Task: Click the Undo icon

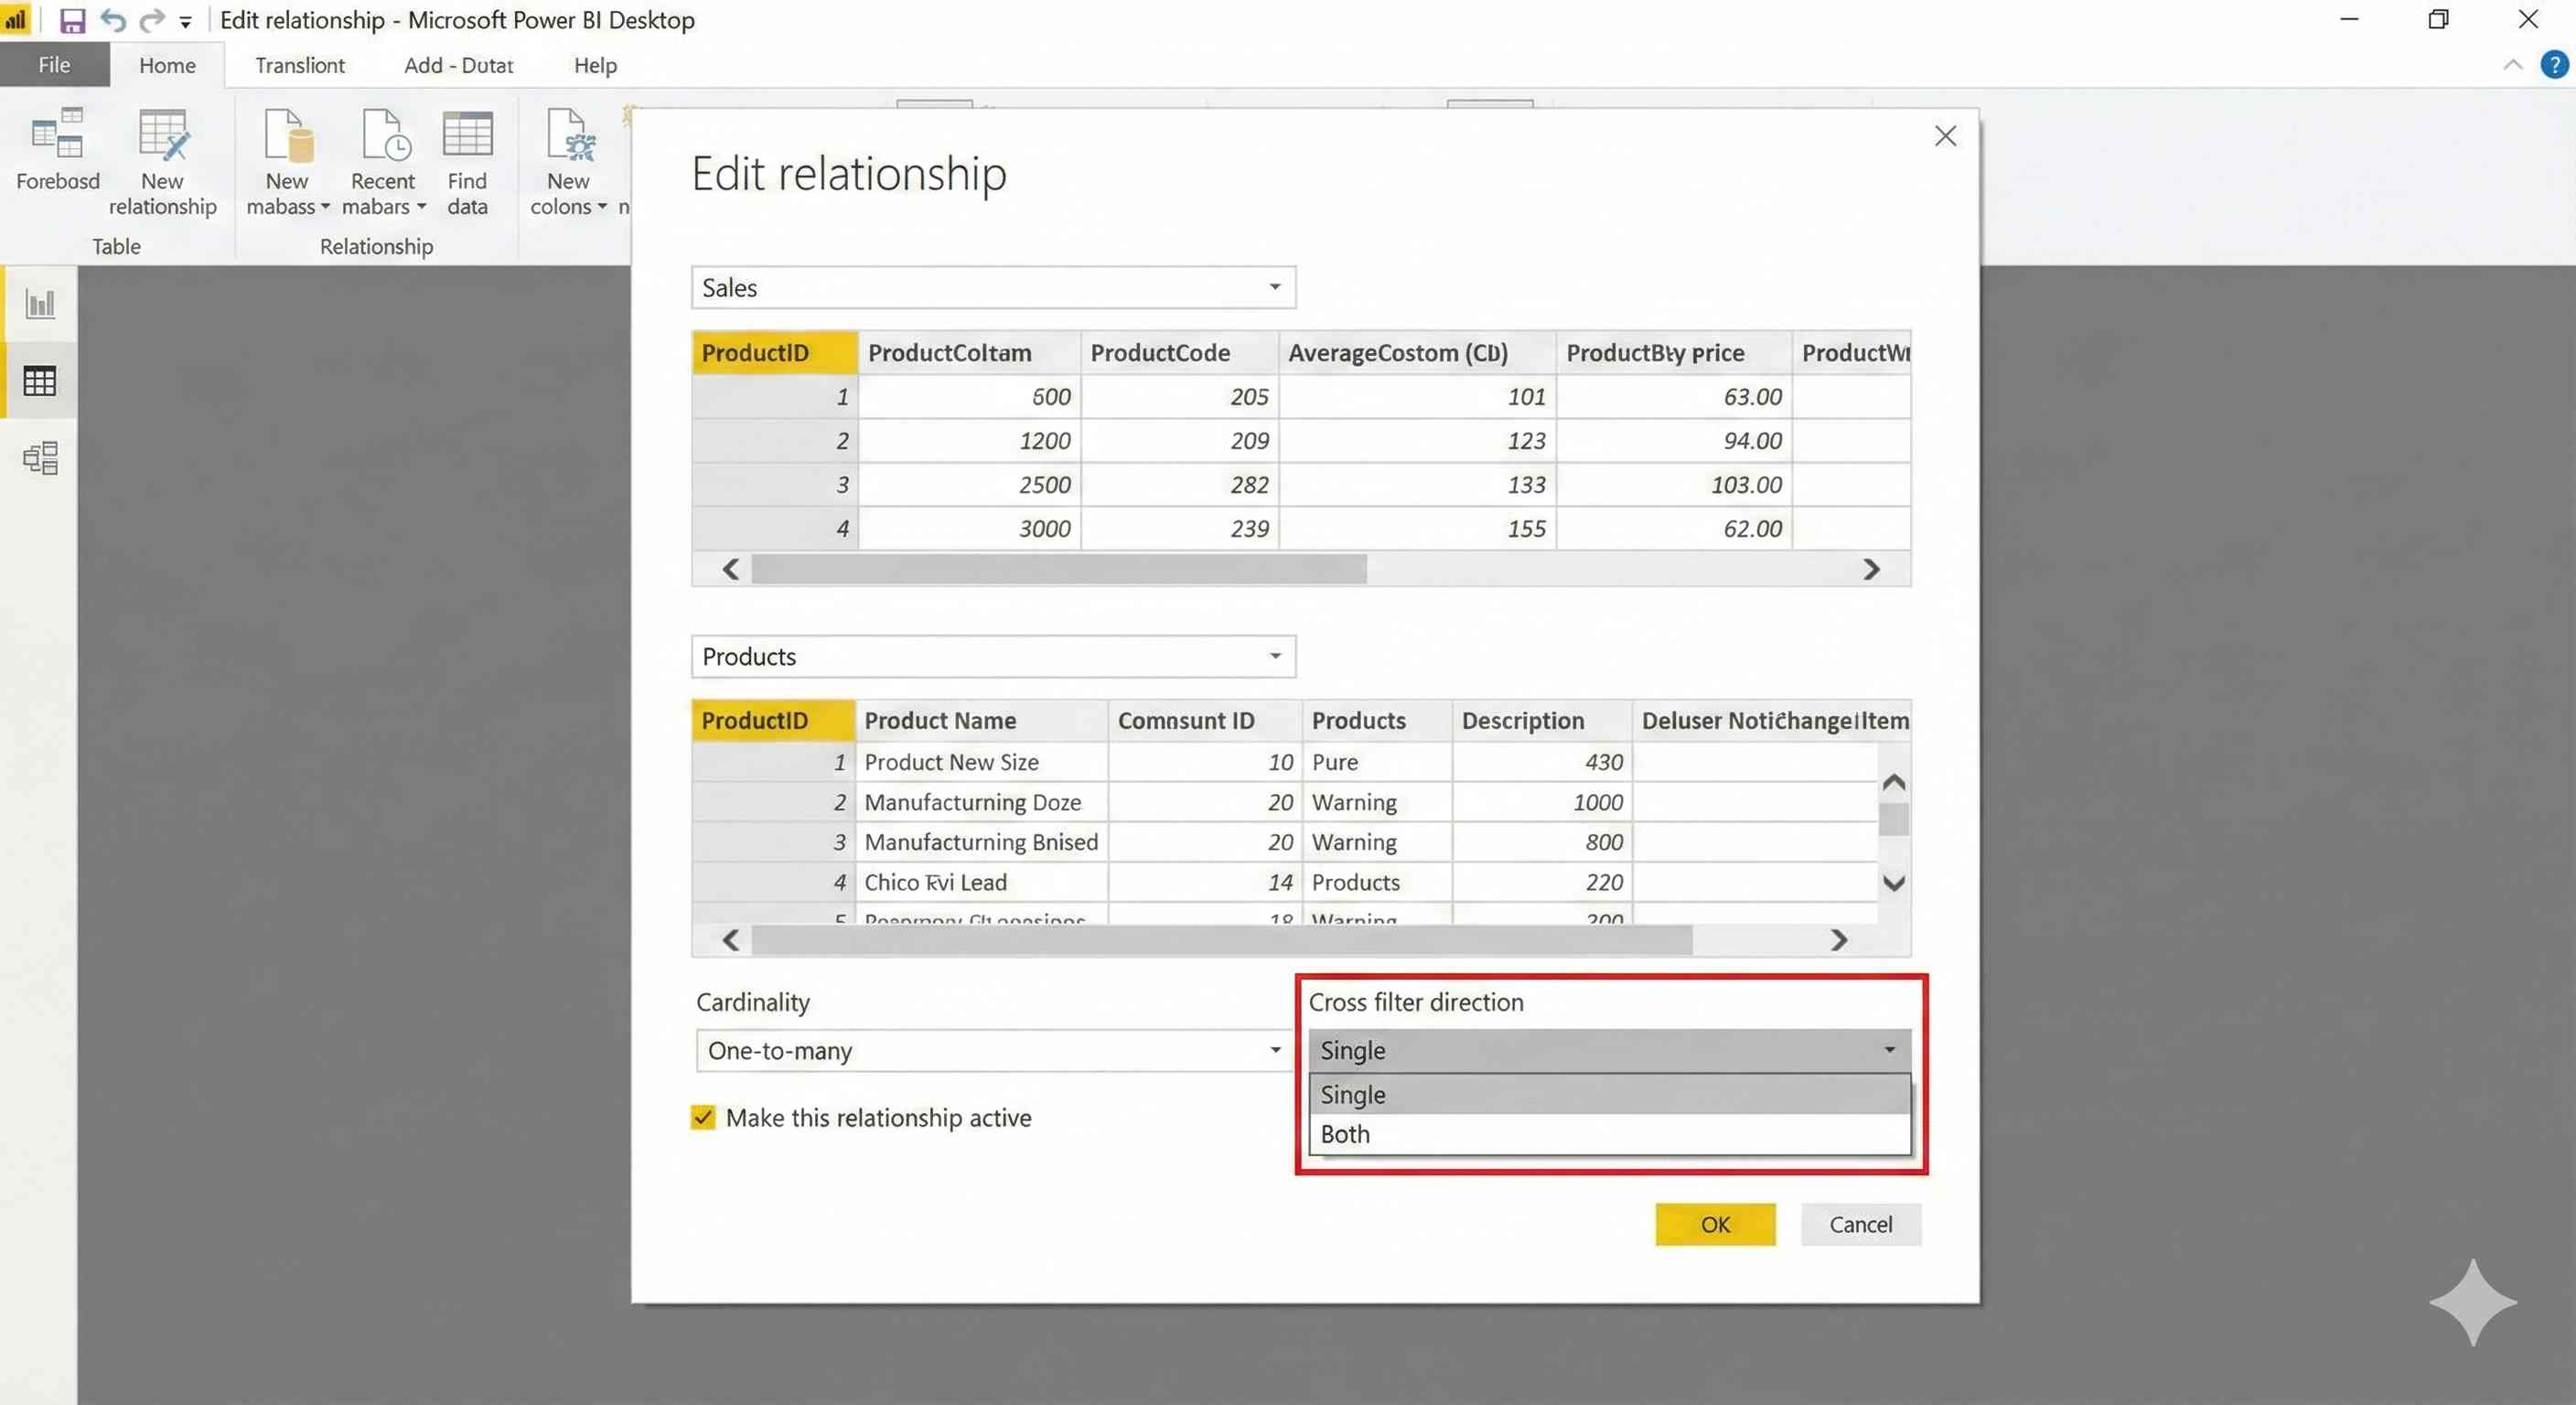Action: 112,19
